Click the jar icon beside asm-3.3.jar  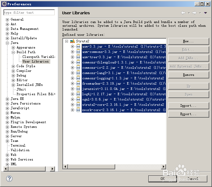78,46
